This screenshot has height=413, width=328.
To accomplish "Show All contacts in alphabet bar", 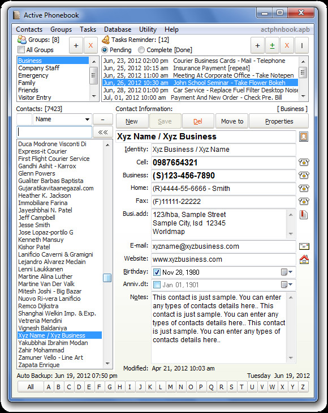I will click(x=31, y=387).
